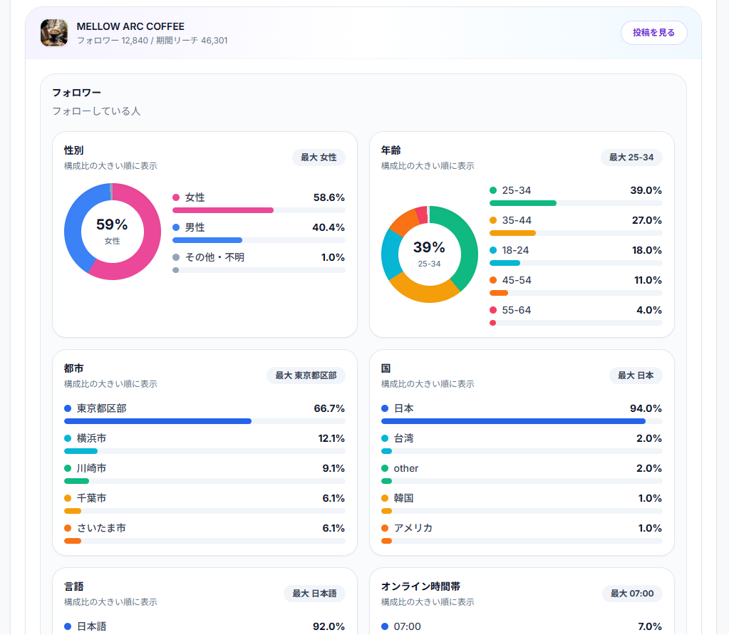
Task: Click the 国 card heading
Action: coord(386,368)
